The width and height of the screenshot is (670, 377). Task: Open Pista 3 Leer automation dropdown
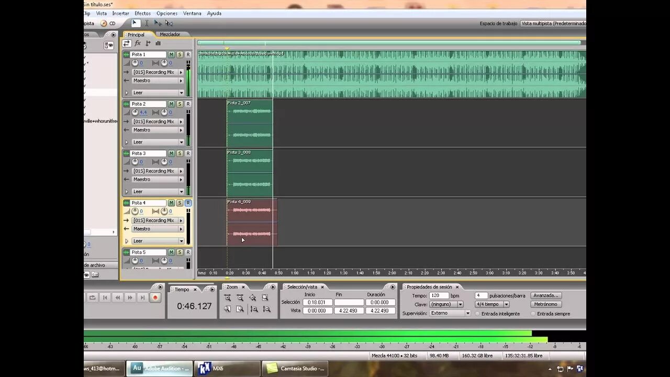182,192
